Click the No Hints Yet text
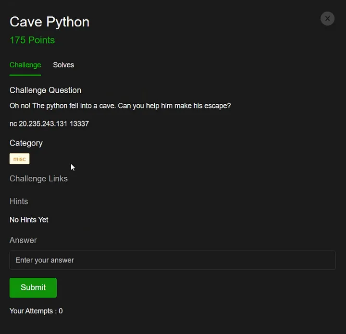This screenshot has height=334, width=346. [29, 220]
